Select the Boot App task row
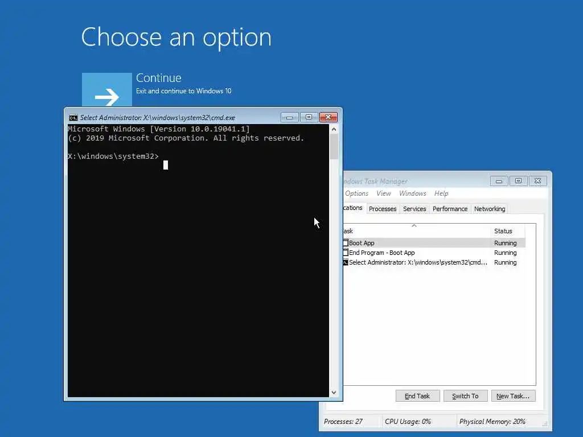This screenshot has width=583, height=437. pos(434,243)
